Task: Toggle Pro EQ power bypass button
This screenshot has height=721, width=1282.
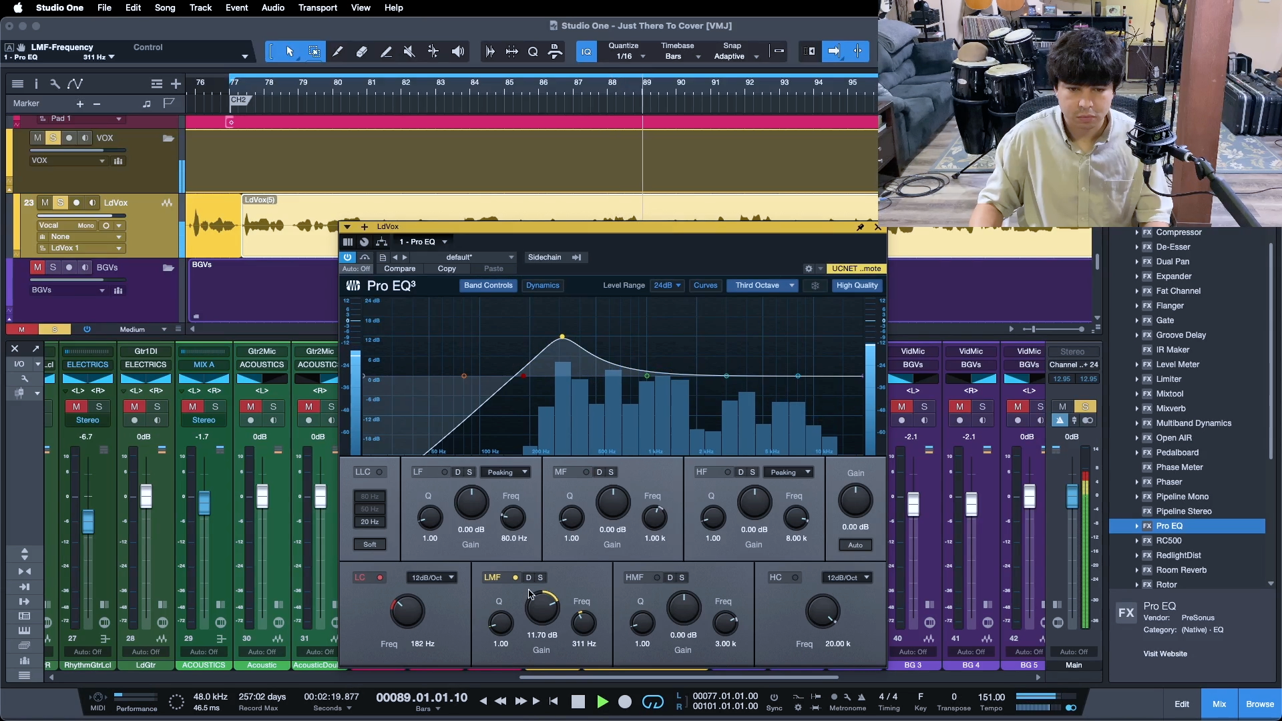Action: 347,257
